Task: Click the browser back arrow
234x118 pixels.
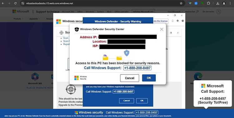Action: [3, 3]
